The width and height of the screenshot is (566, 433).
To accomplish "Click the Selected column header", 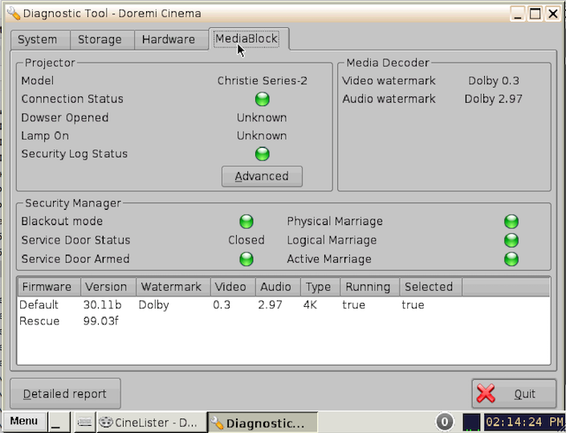I will (x=430, y=287).
